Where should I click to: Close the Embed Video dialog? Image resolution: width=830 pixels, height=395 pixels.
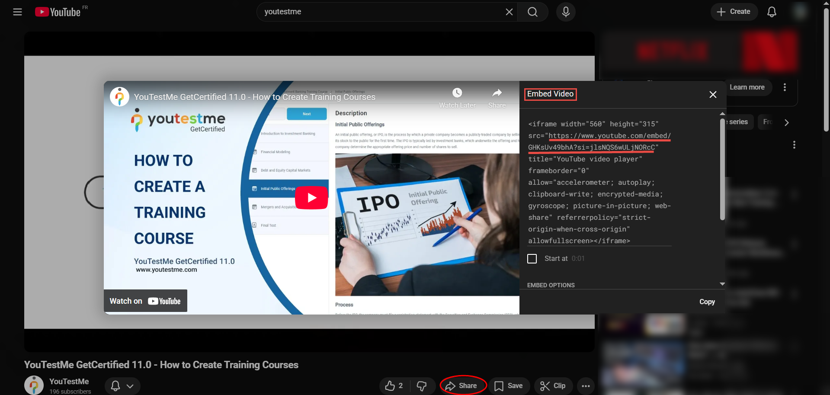click(713, 94)
